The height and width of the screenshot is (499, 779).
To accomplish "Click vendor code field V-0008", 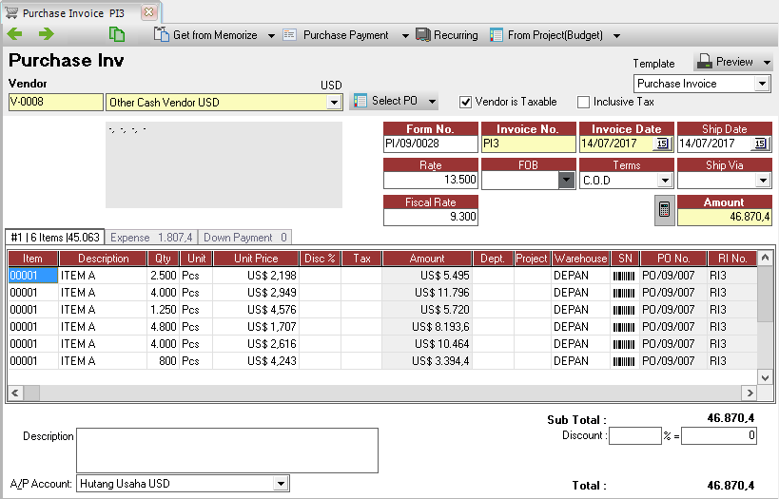I will 55,102.
